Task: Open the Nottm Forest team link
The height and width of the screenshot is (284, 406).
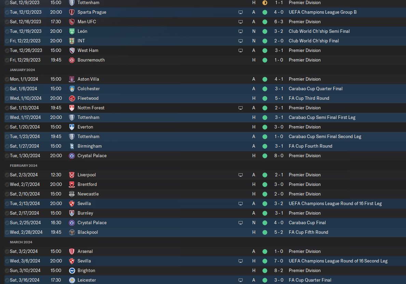Action: [x=91, y=108]
